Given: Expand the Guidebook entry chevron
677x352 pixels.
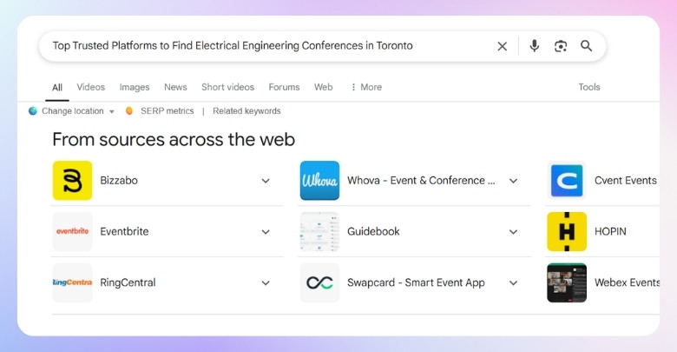Looking at the screenshot, I should click(x=513, y=232).
